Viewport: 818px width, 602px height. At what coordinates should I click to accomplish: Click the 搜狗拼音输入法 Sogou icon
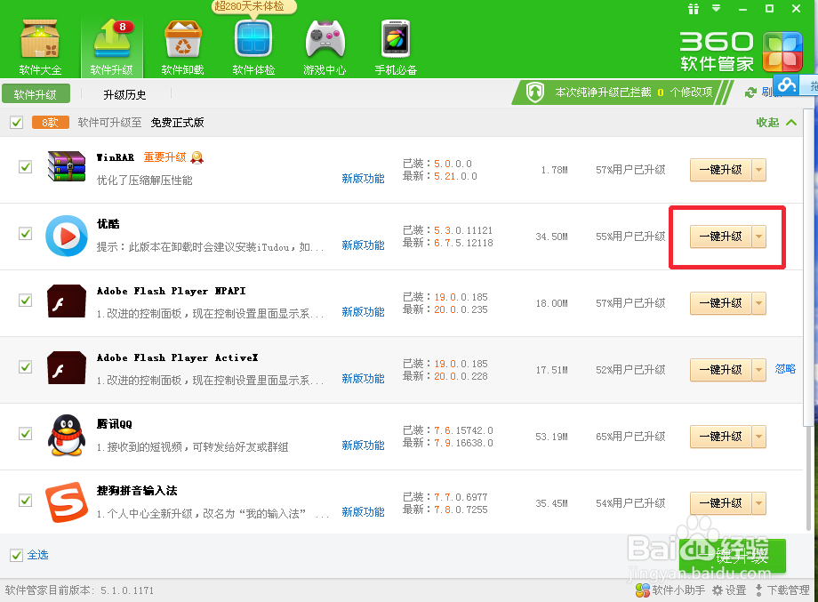(67, 502)
